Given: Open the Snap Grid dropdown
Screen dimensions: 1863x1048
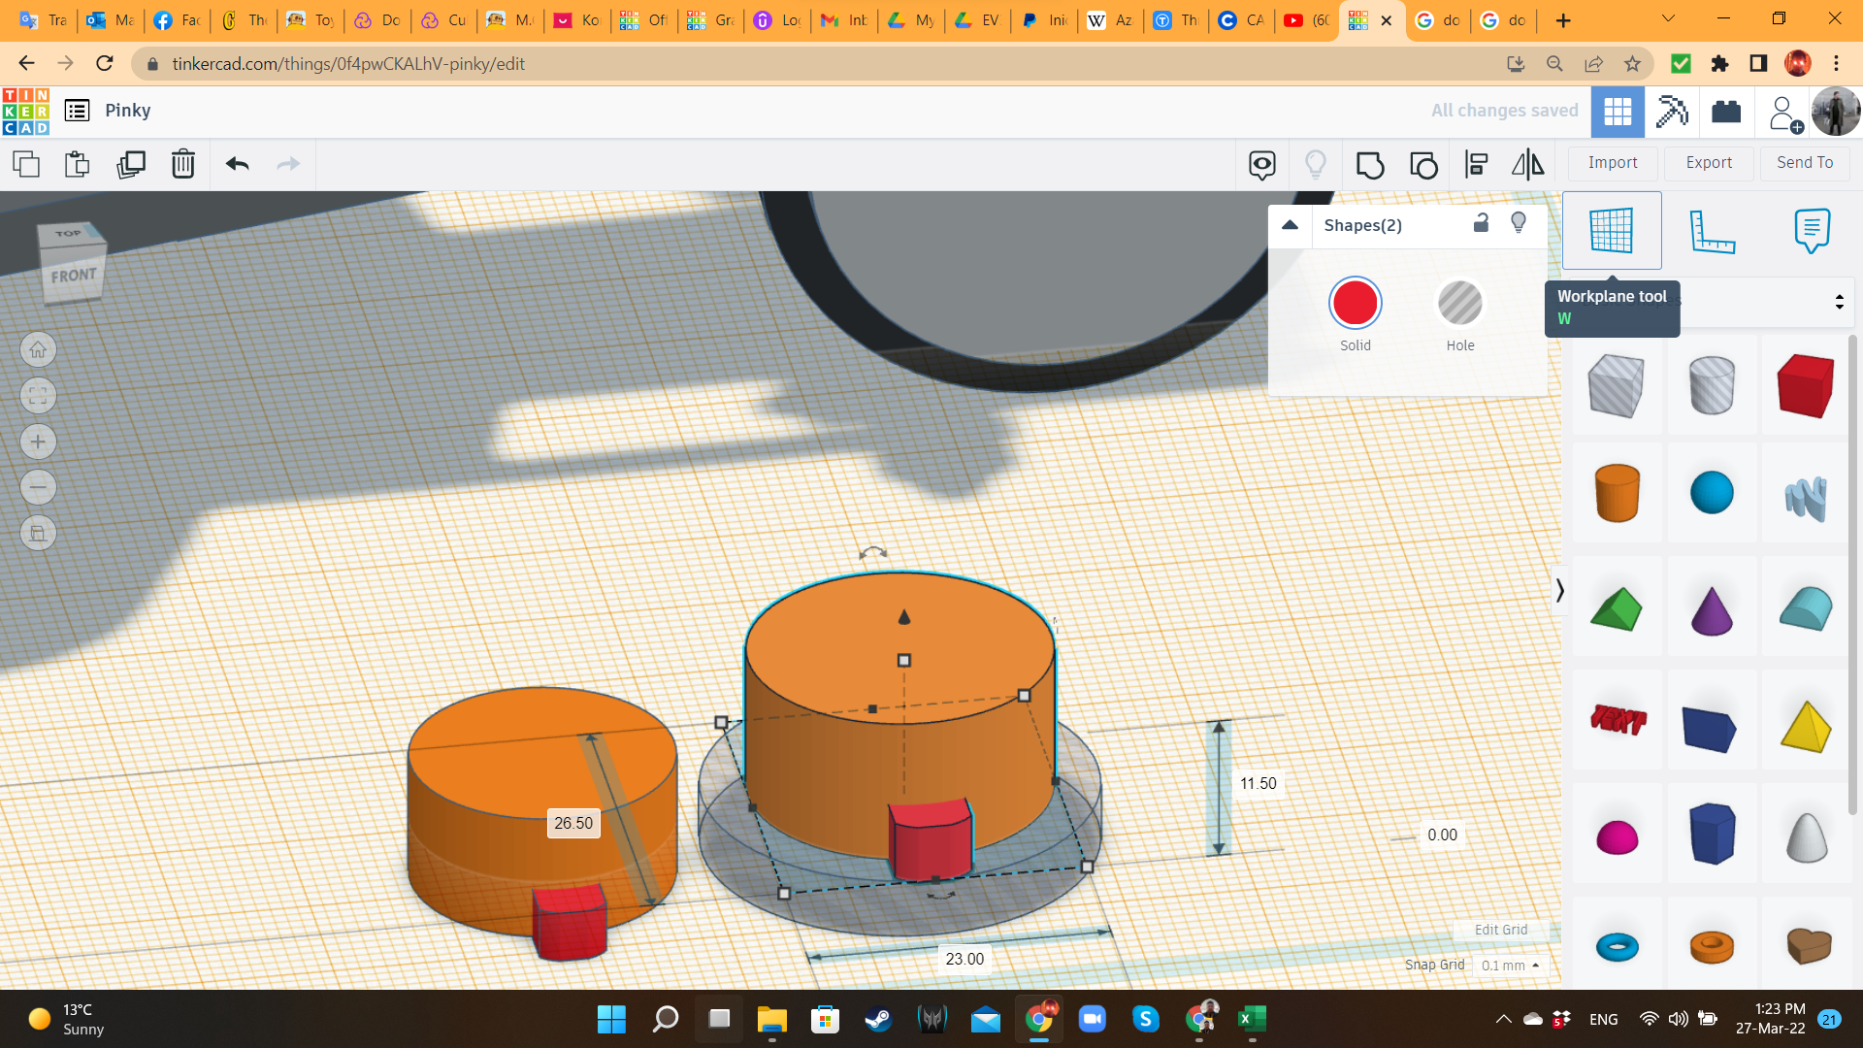Looking at the screenshot, I should pyautogui.click(x=1510, y=966).
